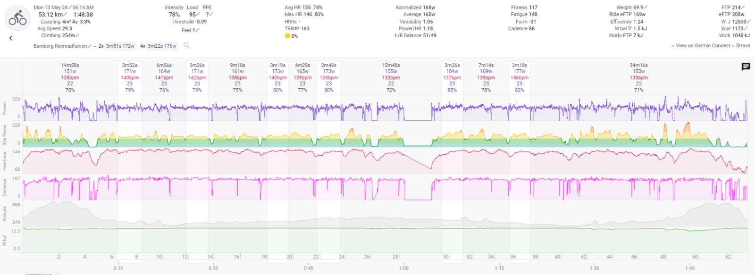Viewport: 755px width, 275px height.
Task: Edit the Climbing 254m value pencil
Action: point(77,35)
